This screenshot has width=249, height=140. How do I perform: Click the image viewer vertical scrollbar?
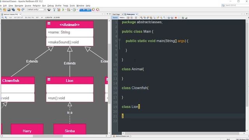(x=109, y=73)
